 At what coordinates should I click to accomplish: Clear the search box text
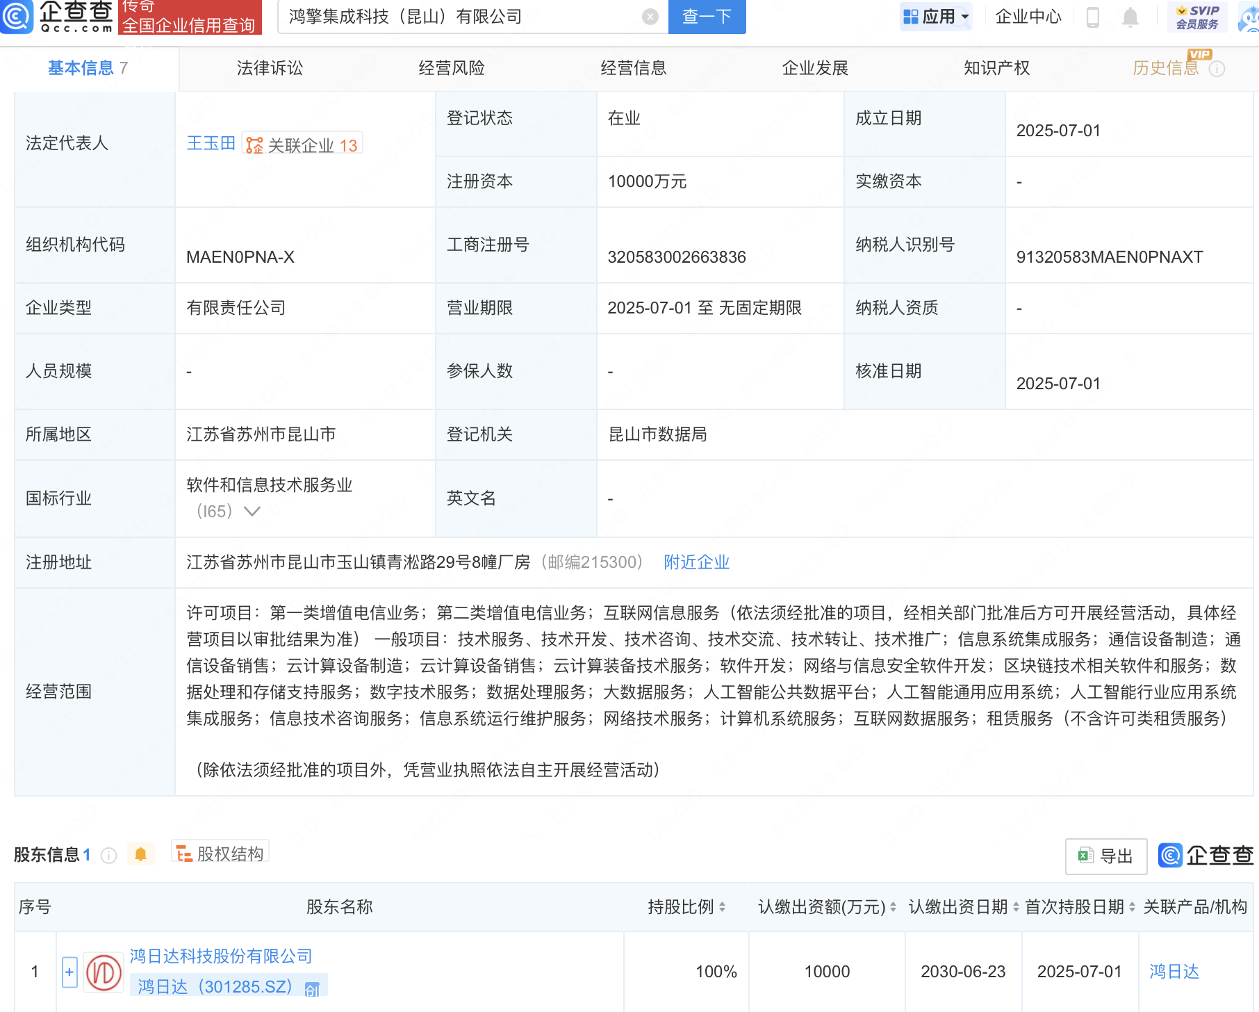(x=650, y=17)
